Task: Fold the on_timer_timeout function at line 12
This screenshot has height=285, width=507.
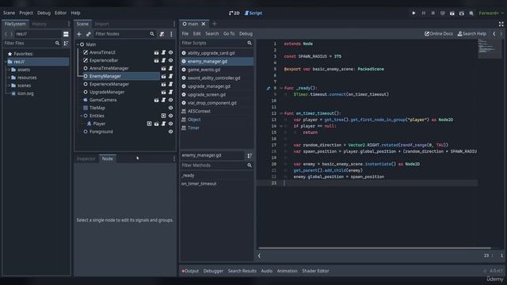Action: click(281, 113)
